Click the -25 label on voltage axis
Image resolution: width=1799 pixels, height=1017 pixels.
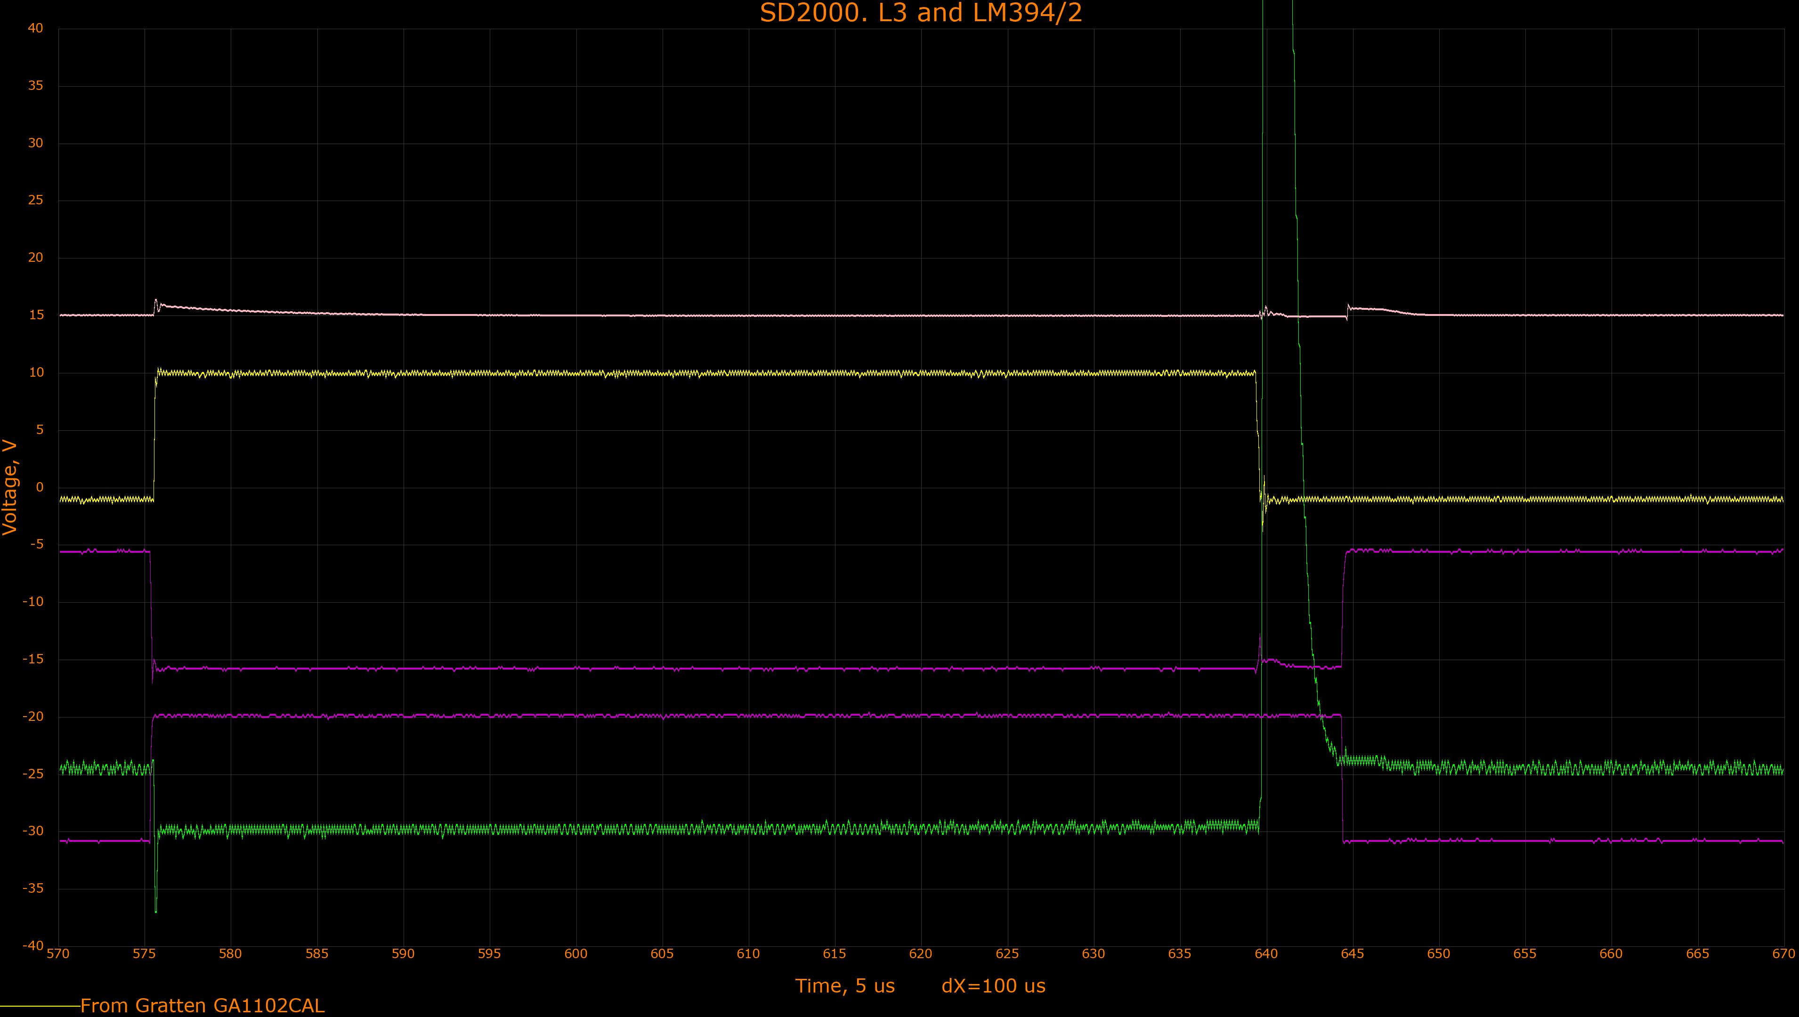(x=33, y=773)
